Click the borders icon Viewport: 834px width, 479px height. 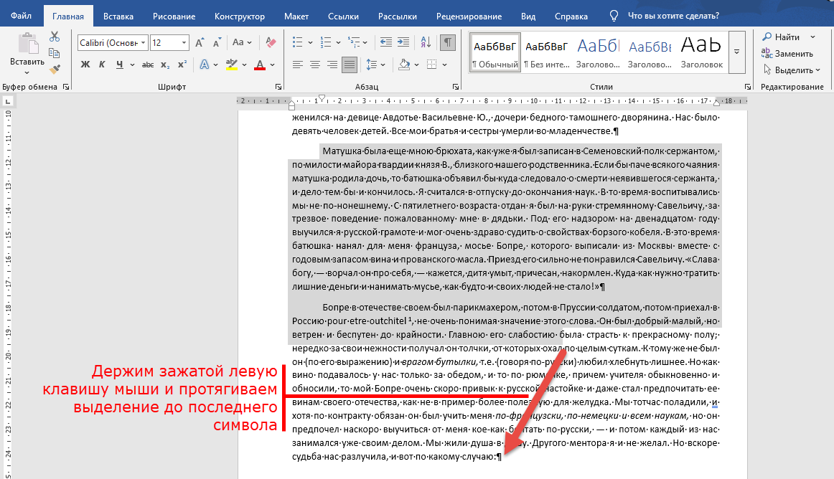pos(432,65)
